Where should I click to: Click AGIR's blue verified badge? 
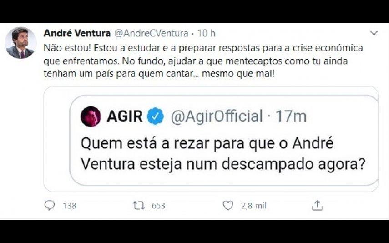click(x=155, y=116)
